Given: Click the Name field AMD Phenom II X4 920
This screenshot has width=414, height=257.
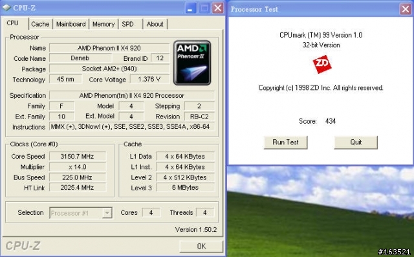Looking at the screenshot, I should pyautogui.click(x=109, y=48).
